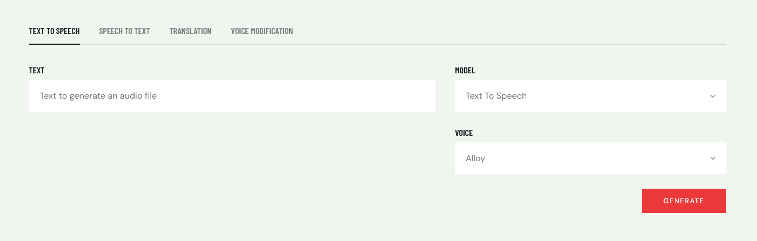This screenshot has height=241, width=757.
Task: Open the Model dropdown showing Text To Speech
Action: [591, 96]
